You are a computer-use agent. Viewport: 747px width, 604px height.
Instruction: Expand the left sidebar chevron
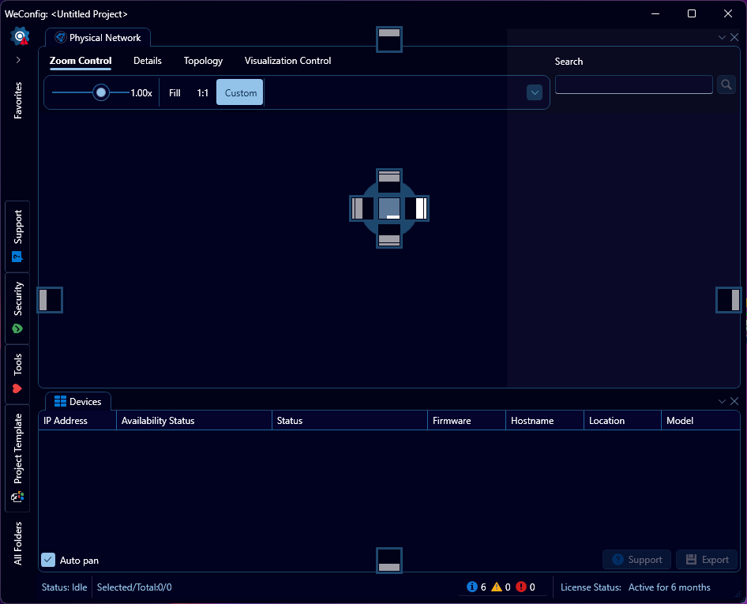click(x=18, y=60)
